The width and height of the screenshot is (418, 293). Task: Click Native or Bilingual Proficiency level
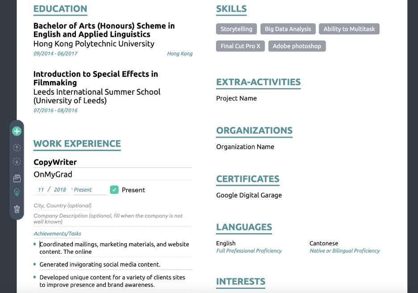coord(345,251)
